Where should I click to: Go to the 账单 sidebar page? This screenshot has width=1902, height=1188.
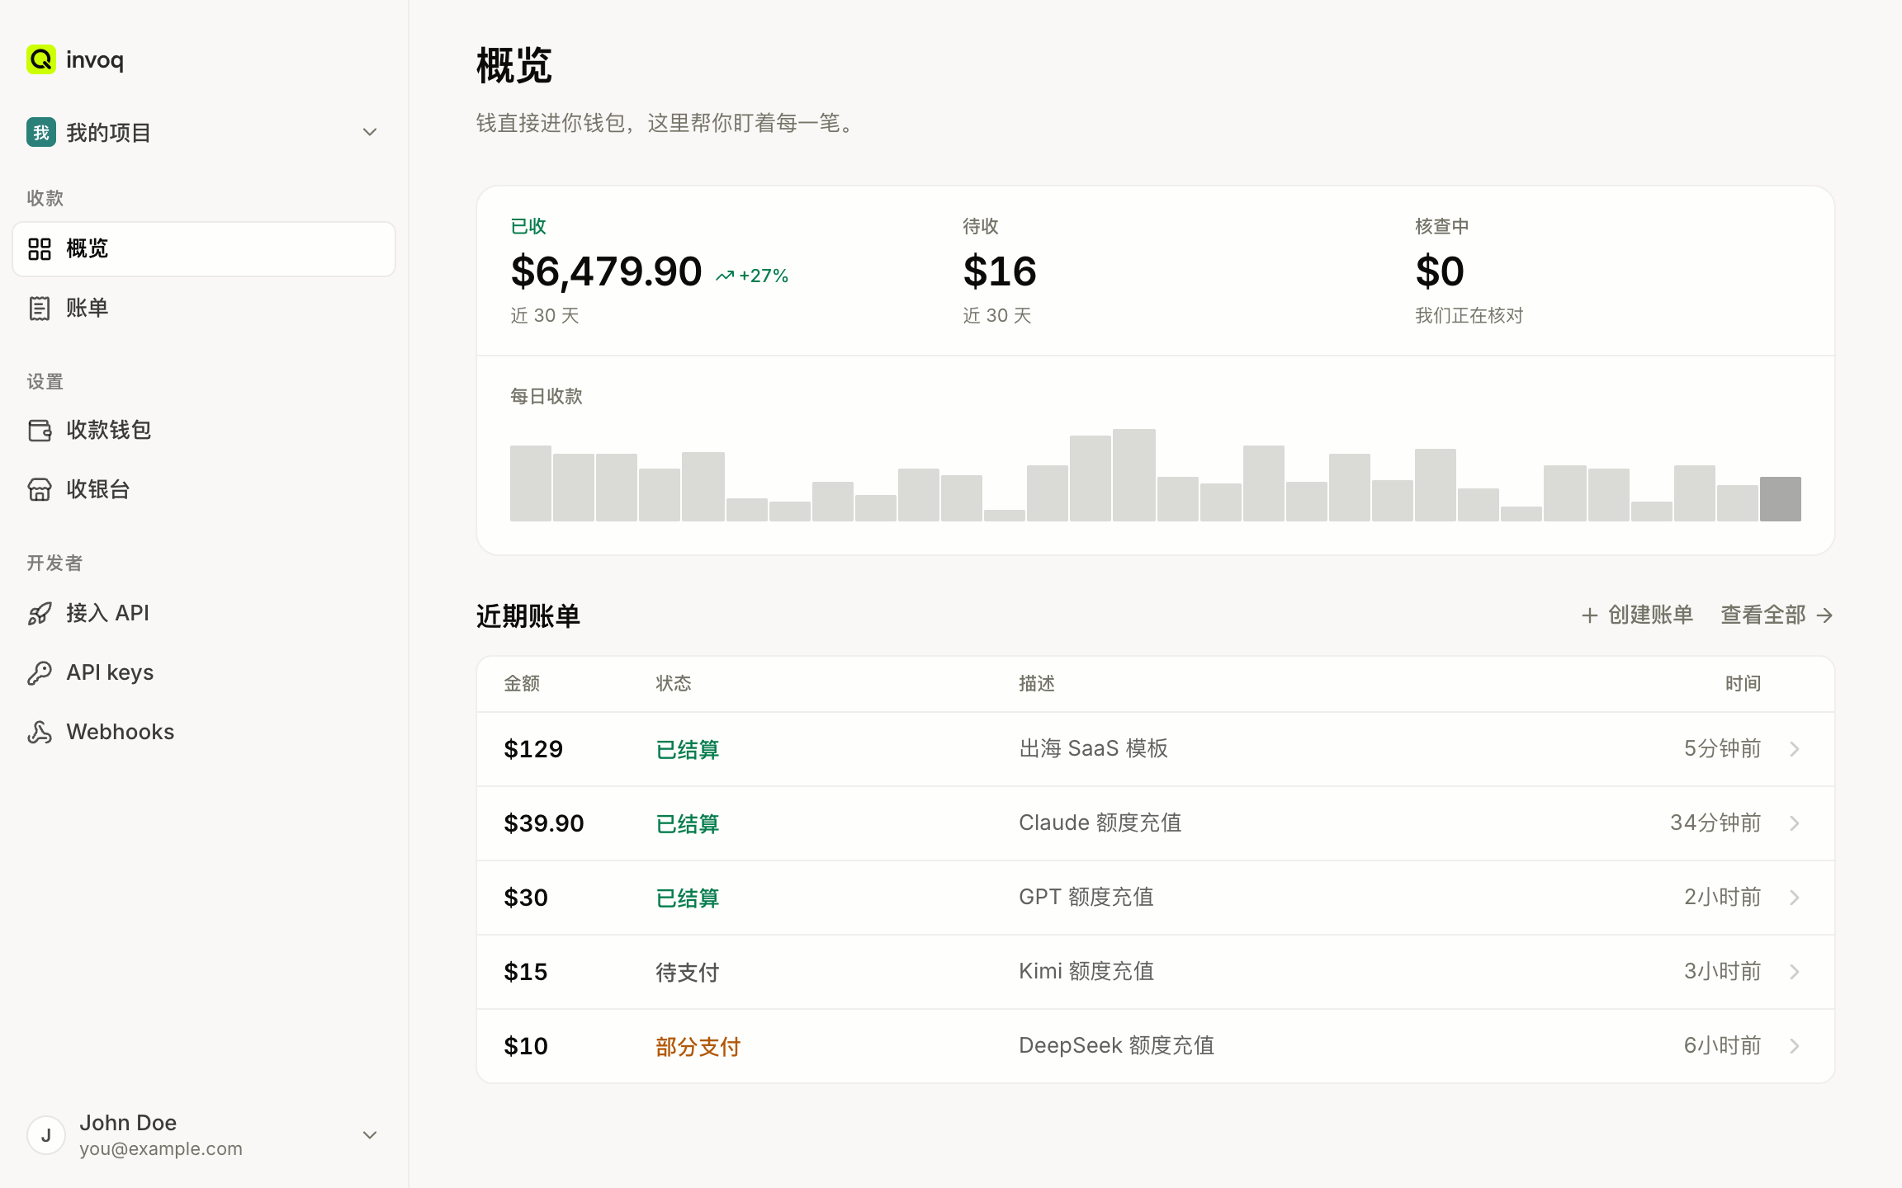point(204,309)
